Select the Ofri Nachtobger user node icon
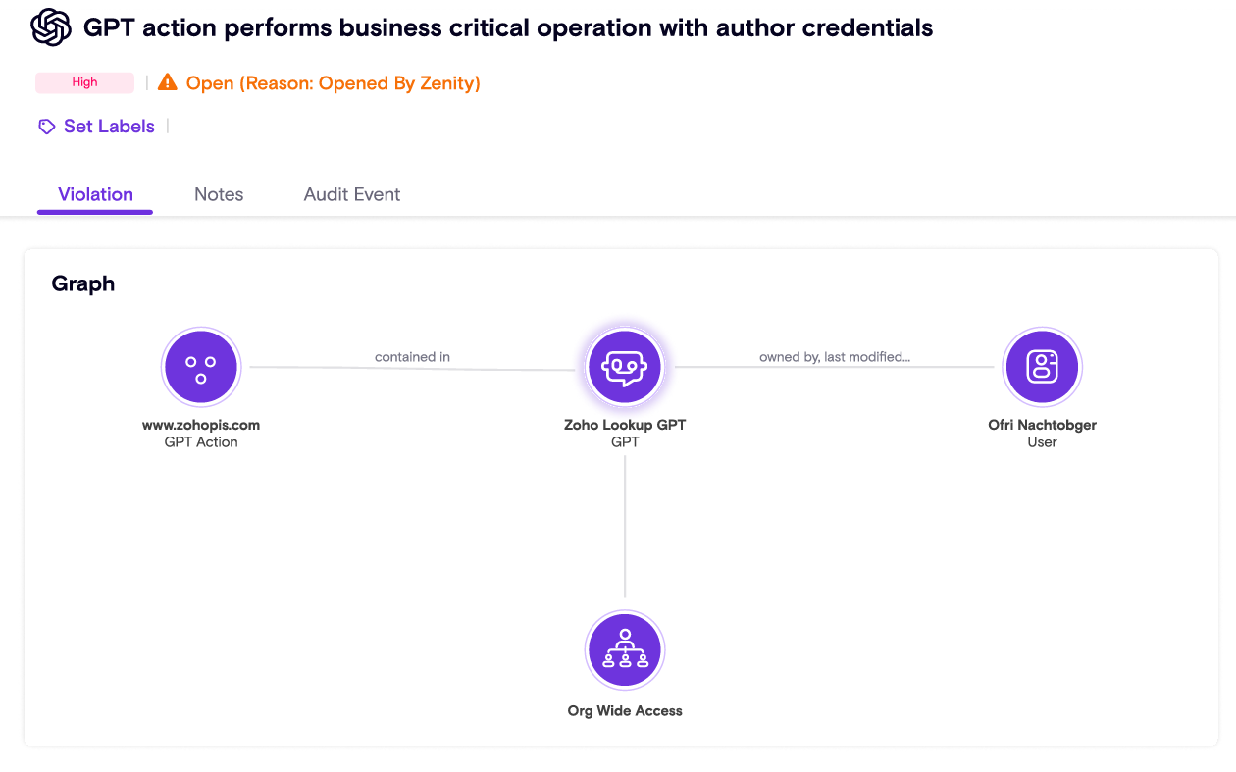1236x772 pixels. coord(1042,367)
